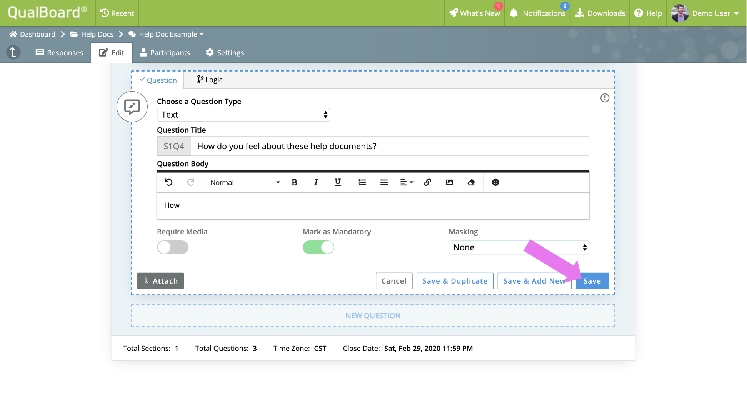The width and height of the screenshot is (747, 397).
Task: Open What's New announcements
Action: click(474, 13)
